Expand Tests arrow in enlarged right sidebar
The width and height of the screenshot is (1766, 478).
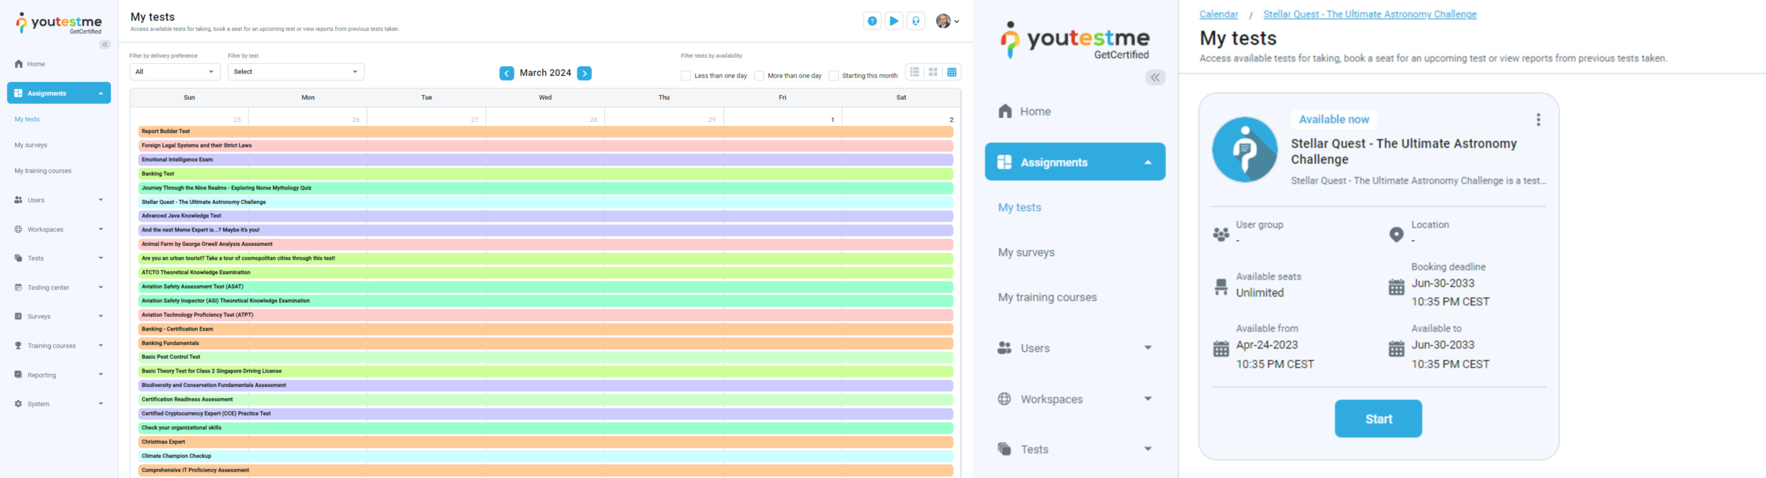tap(1148, 449)
